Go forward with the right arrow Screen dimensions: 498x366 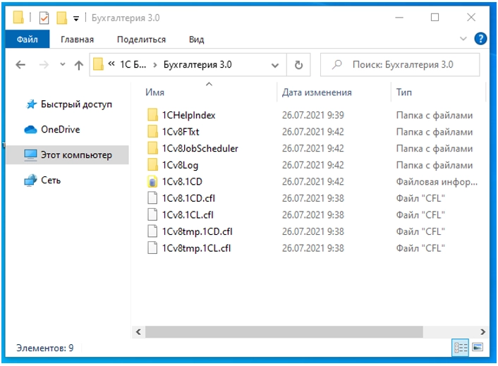(x=44, y=65)
